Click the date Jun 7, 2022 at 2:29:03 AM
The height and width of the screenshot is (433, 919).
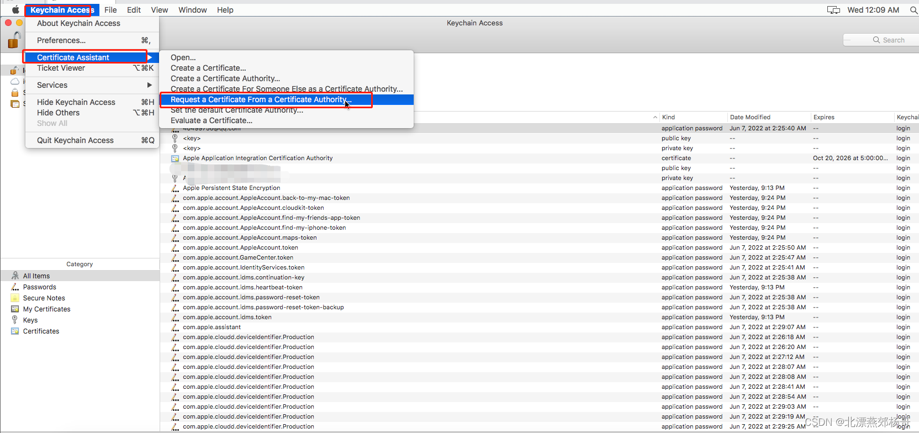[x=768, y=406]
